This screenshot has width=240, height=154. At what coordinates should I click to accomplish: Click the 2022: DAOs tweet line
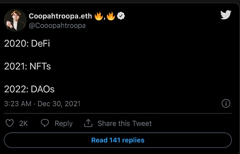point(29,89)
